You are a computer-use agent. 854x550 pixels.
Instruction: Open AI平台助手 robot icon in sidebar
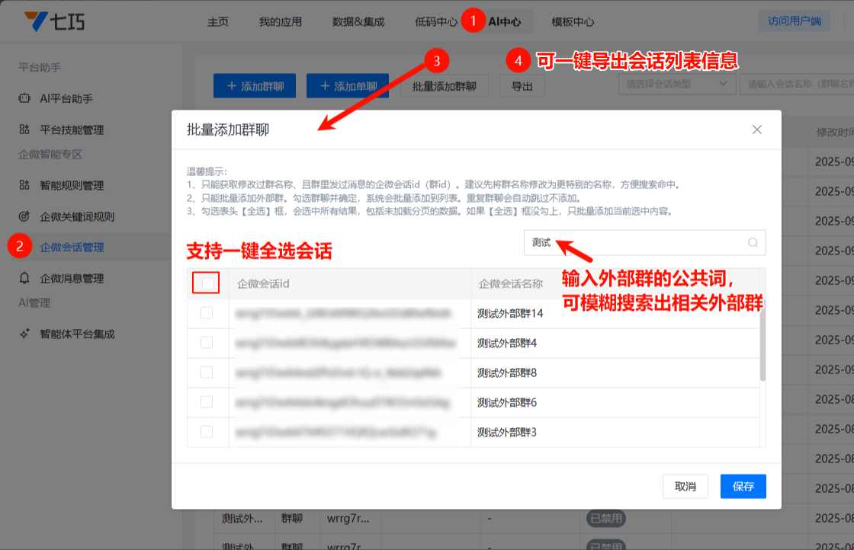(x=24, y=98)
